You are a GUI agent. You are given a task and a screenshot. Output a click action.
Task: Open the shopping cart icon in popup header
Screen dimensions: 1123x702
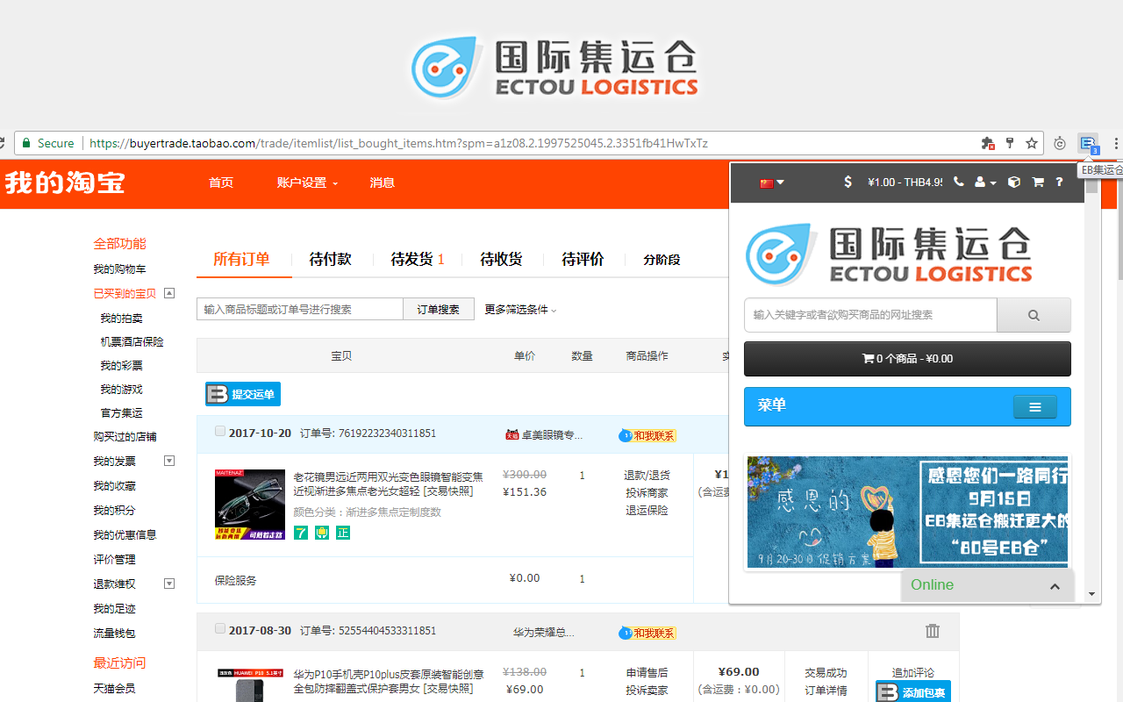coord(1038,183)
